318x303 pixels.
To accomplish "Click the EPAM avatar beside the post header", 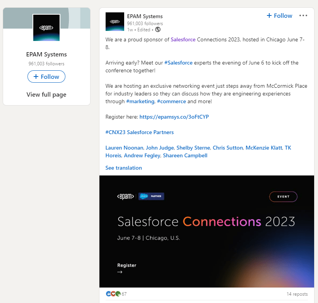I will (x=115, y=22).
